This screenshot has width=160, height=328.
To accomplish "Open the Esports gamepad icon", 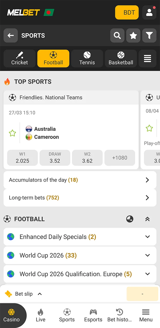I will pyautogui.click(x=93, y=315).
